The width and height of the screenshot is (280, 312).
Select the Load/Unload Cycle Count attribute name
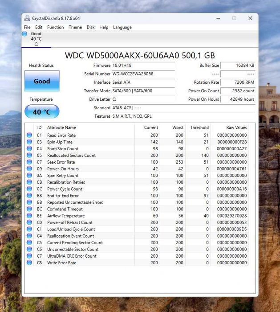tap(71, 229)
